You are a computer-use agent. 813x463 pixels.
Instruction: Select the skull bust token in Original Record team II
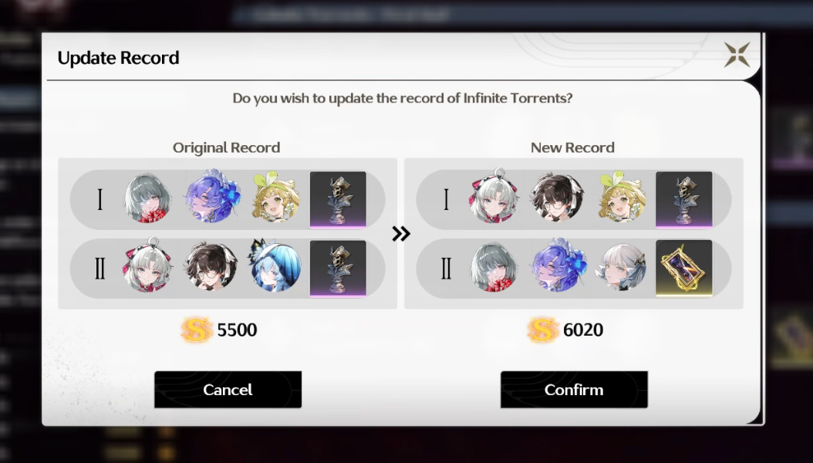(x=338, y=269)
